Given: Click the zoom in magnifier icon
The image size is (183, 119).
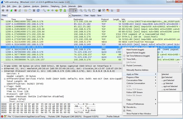Looking at the screenshot, I should tap(81, 11).
